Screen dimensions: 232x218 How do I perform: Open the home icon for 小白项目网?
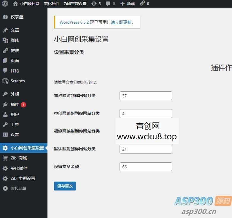click(15, 4)
